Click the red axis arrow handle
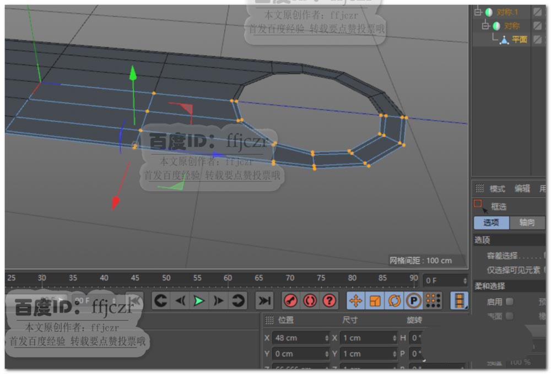 click(115, 203)
